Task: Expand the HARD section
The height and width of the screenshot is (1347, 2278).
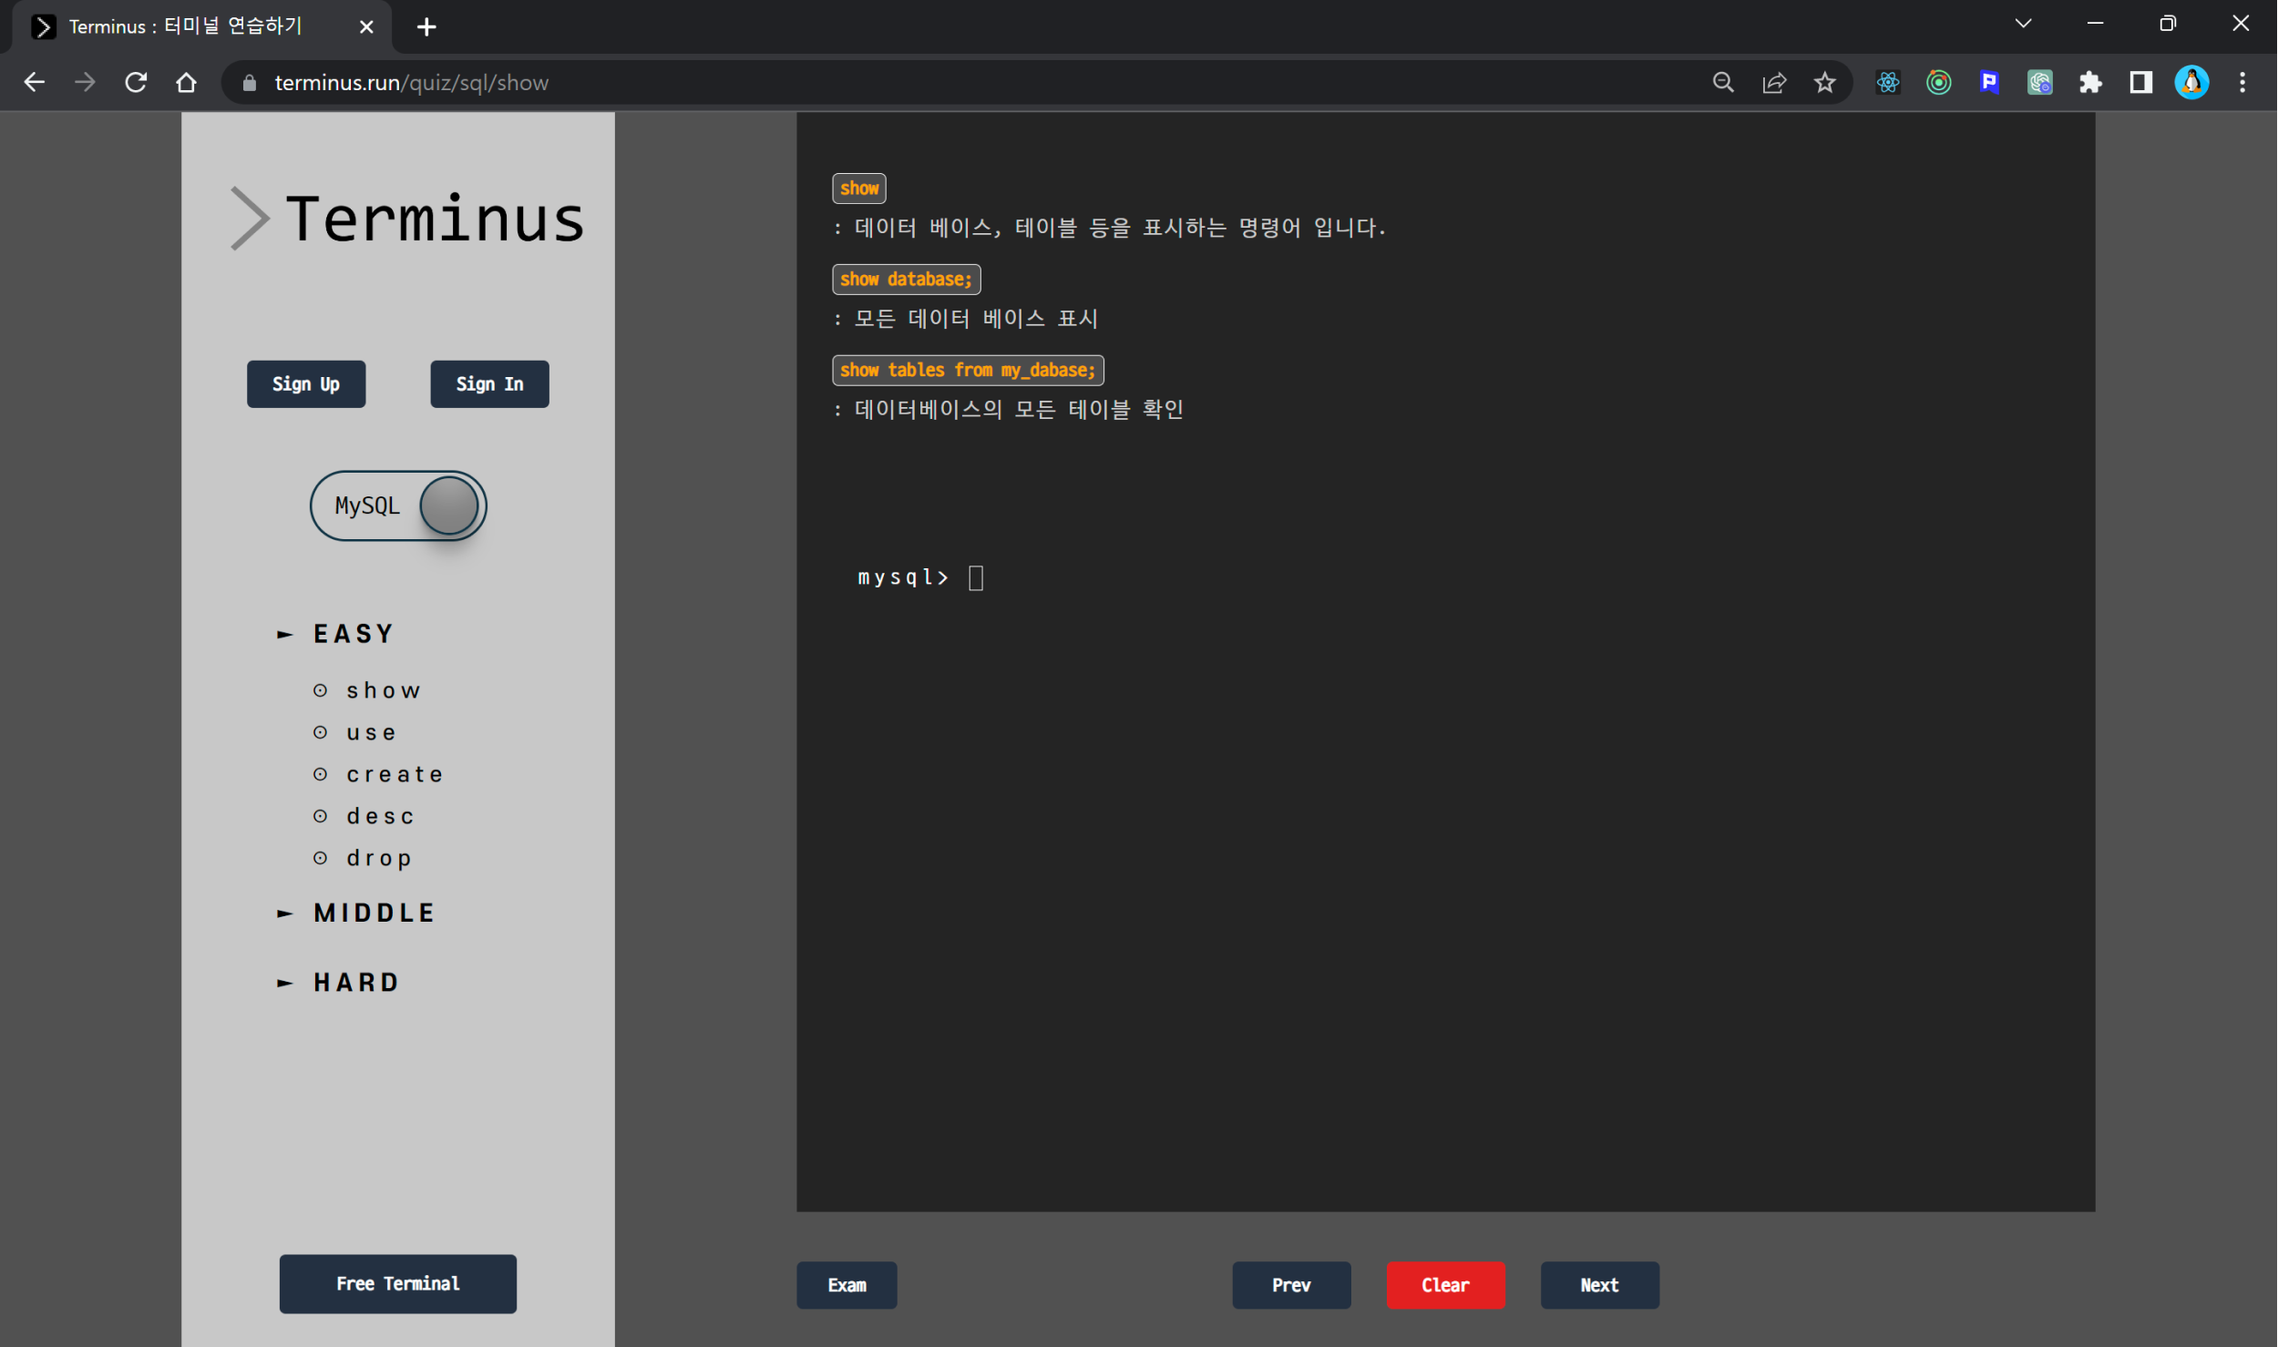Action: [355, 983]
